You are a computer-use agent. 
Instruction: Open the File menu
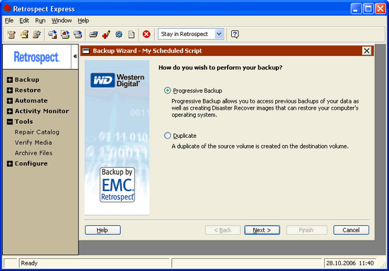[x=9, y=21]
